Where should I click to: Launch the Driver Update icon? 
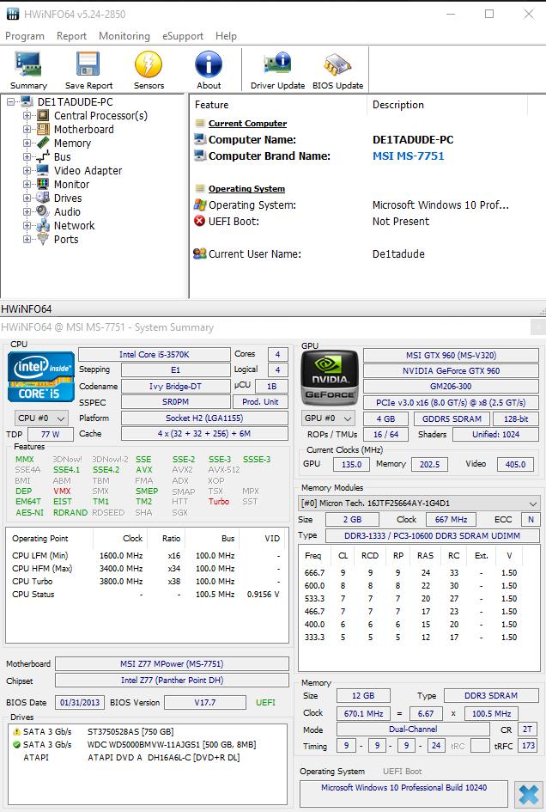pyautogui.click(x=277, y=64)
